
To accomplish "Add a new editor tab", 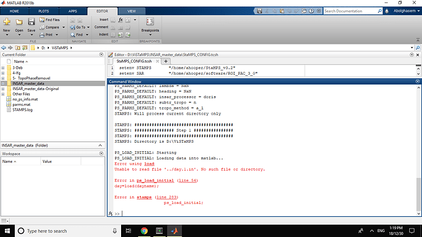I will pyautogui.click(x=166, y=61).
